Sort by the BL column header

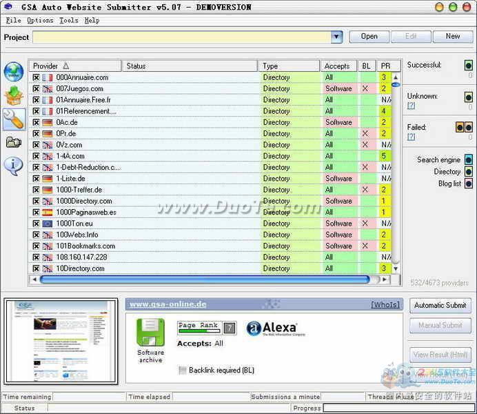coord(367,66)
